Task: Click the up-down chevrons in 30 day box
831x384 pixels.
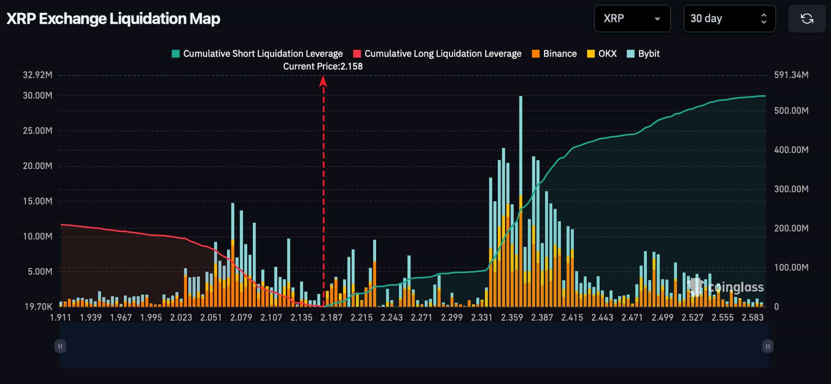Action: coord(764,18)
